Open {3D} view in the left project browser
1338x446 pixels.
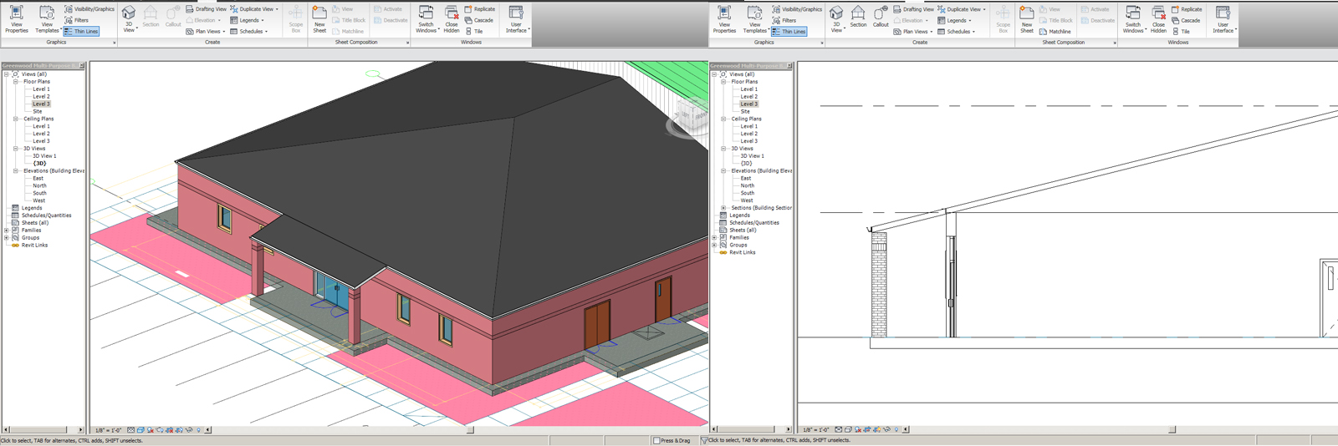pos(39,164)
